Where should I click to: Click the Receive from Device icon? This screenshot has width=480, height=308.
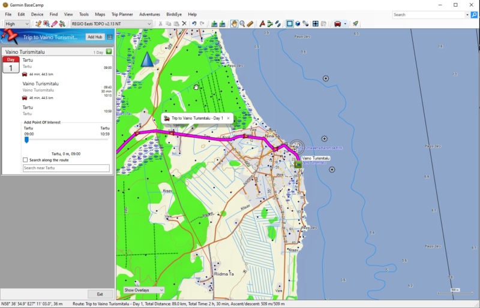222,24
